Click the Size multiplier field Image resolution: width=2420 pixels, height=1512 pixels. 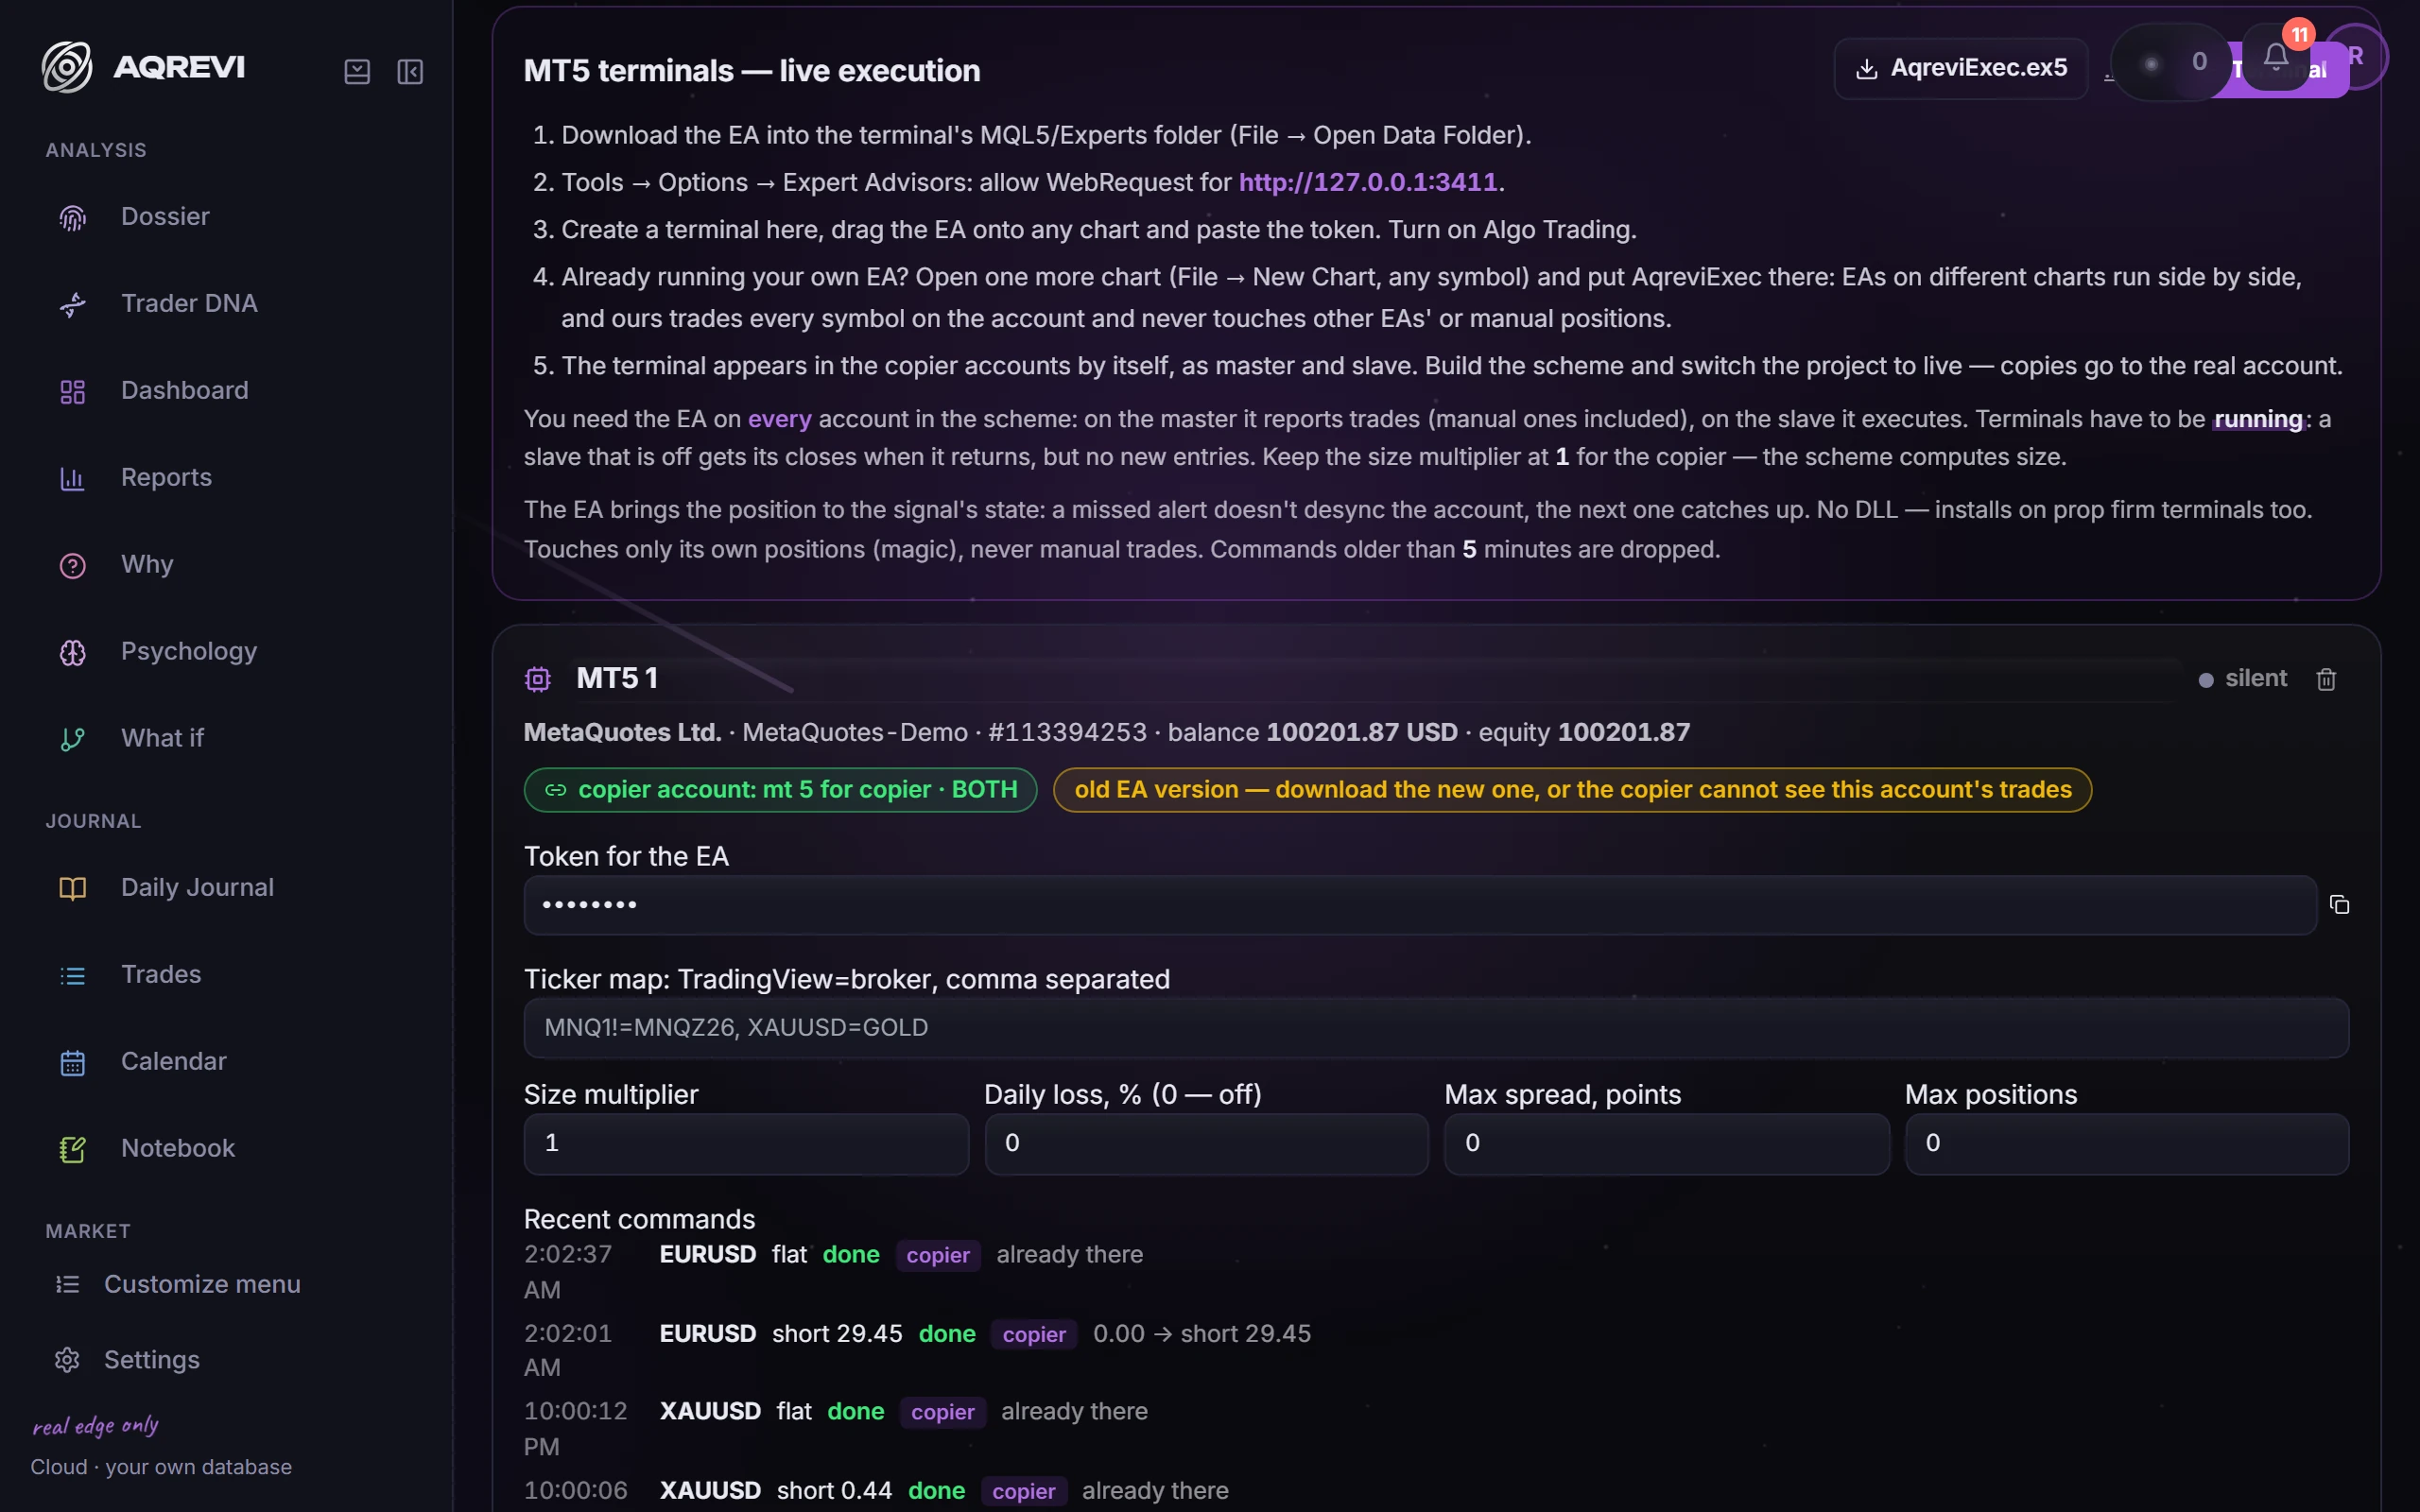(746, 1143)
